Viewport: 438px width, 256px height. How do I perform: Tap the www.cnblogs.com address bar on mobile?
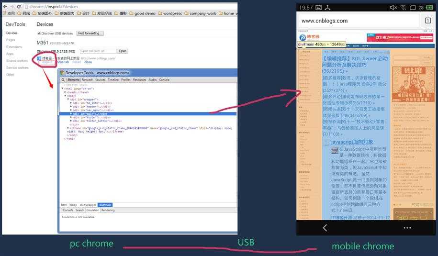pos(359,21)
